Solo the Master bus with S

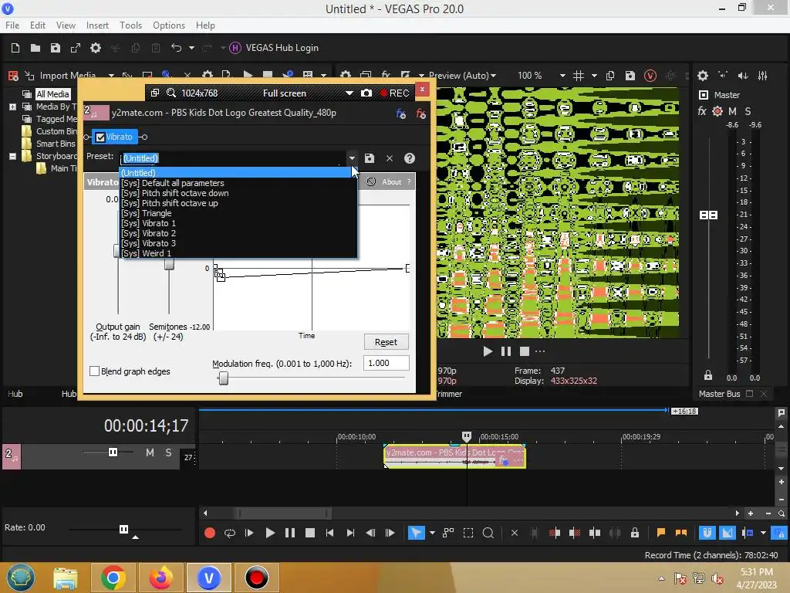coord(748,111)
